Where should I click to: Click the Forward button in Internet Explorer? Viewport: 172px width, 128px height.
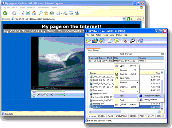coord(14,13)
